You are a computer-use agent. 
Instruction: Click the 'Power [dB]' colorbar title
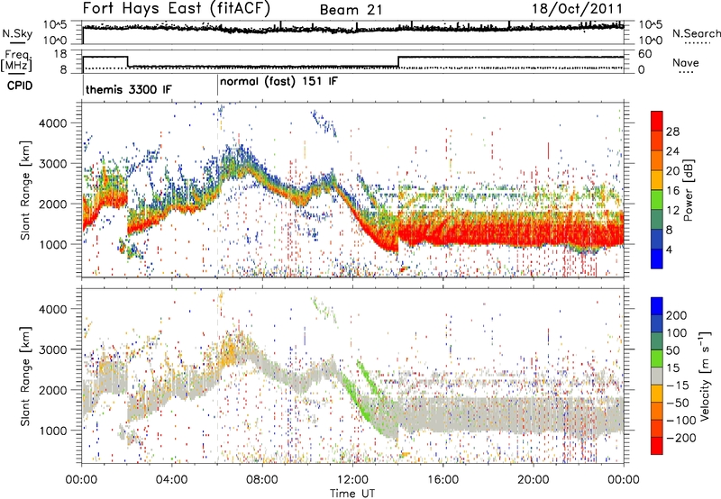(689, 190)
